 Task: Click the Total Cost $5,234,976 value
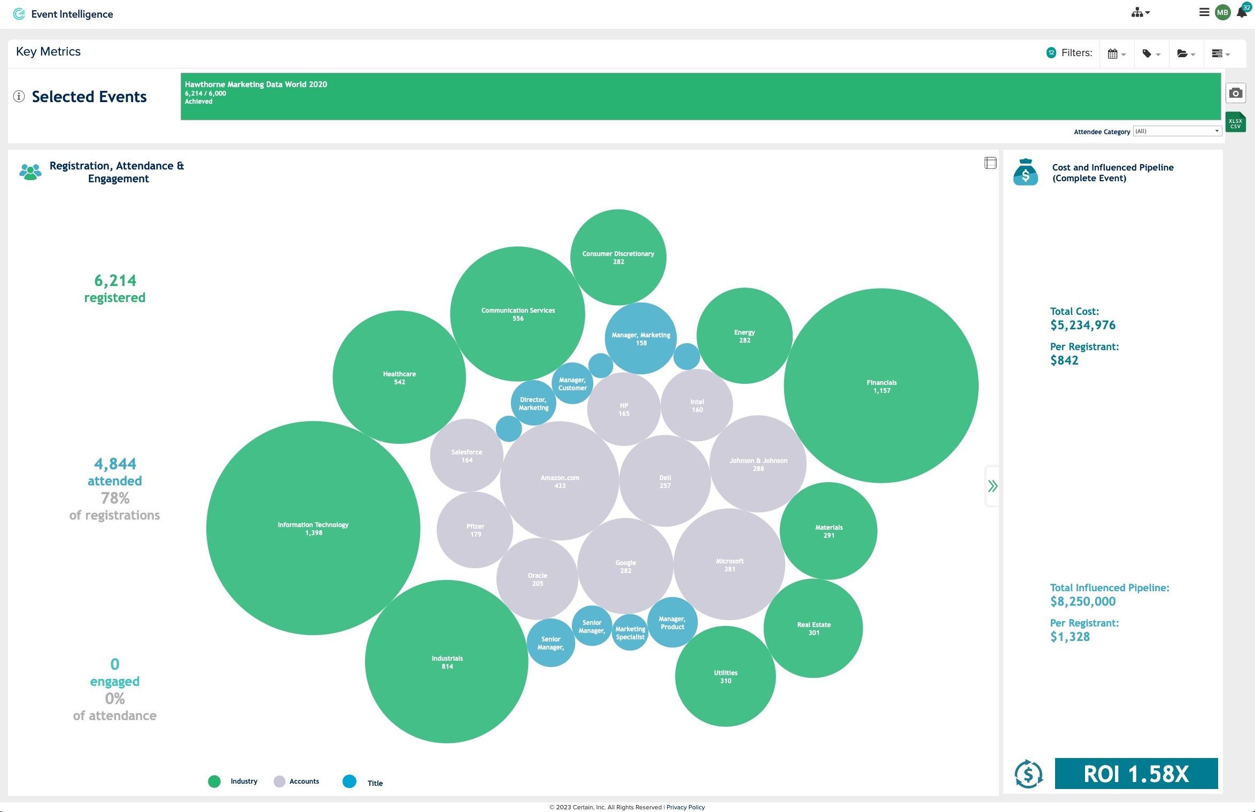pyautogui.click(x=1083, y=325)
